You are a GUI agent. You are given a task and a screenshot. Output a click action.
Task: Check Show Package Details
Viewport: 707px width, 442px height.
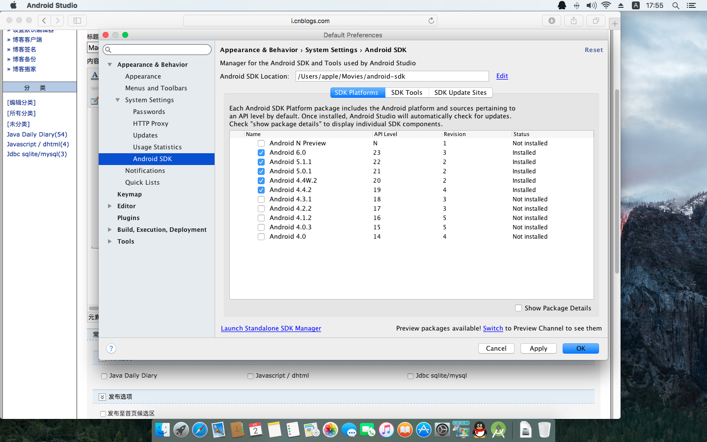pos(518,308)
